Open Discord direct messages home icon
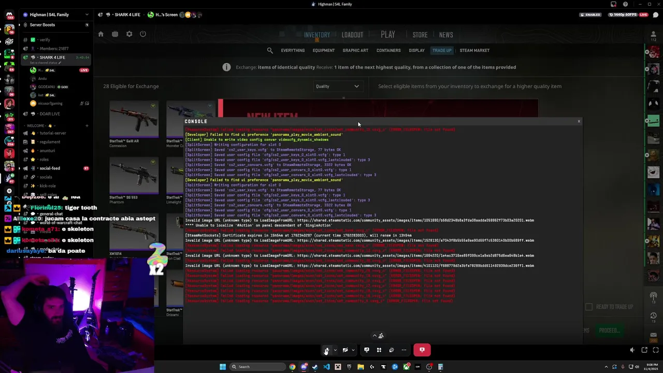 pos(9,16)
